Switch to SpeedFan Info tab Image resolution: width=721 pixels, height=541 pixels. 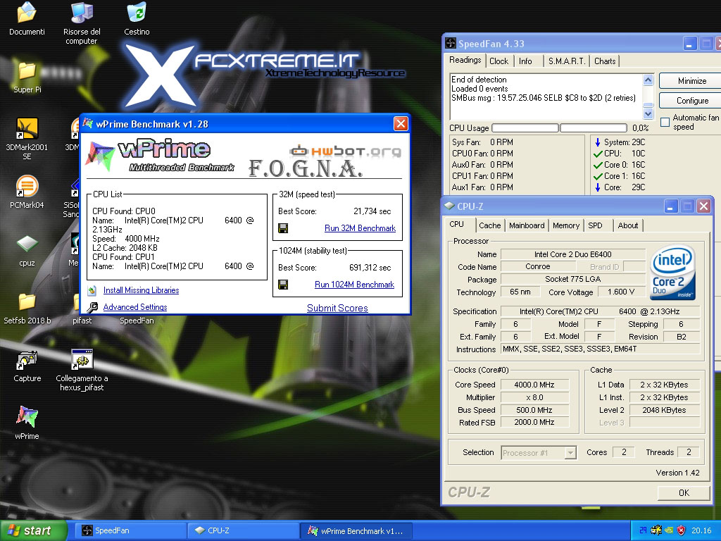click(x=525, y=61)
